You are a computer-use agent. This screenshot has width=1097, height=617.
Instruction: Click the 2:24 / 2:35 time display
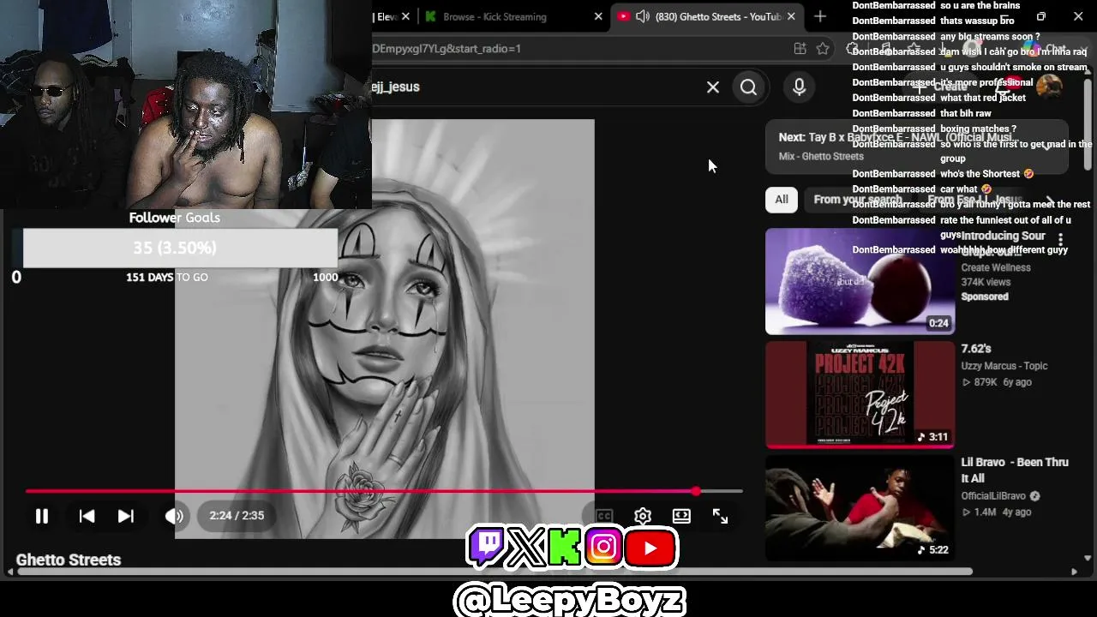pos(237,516)
